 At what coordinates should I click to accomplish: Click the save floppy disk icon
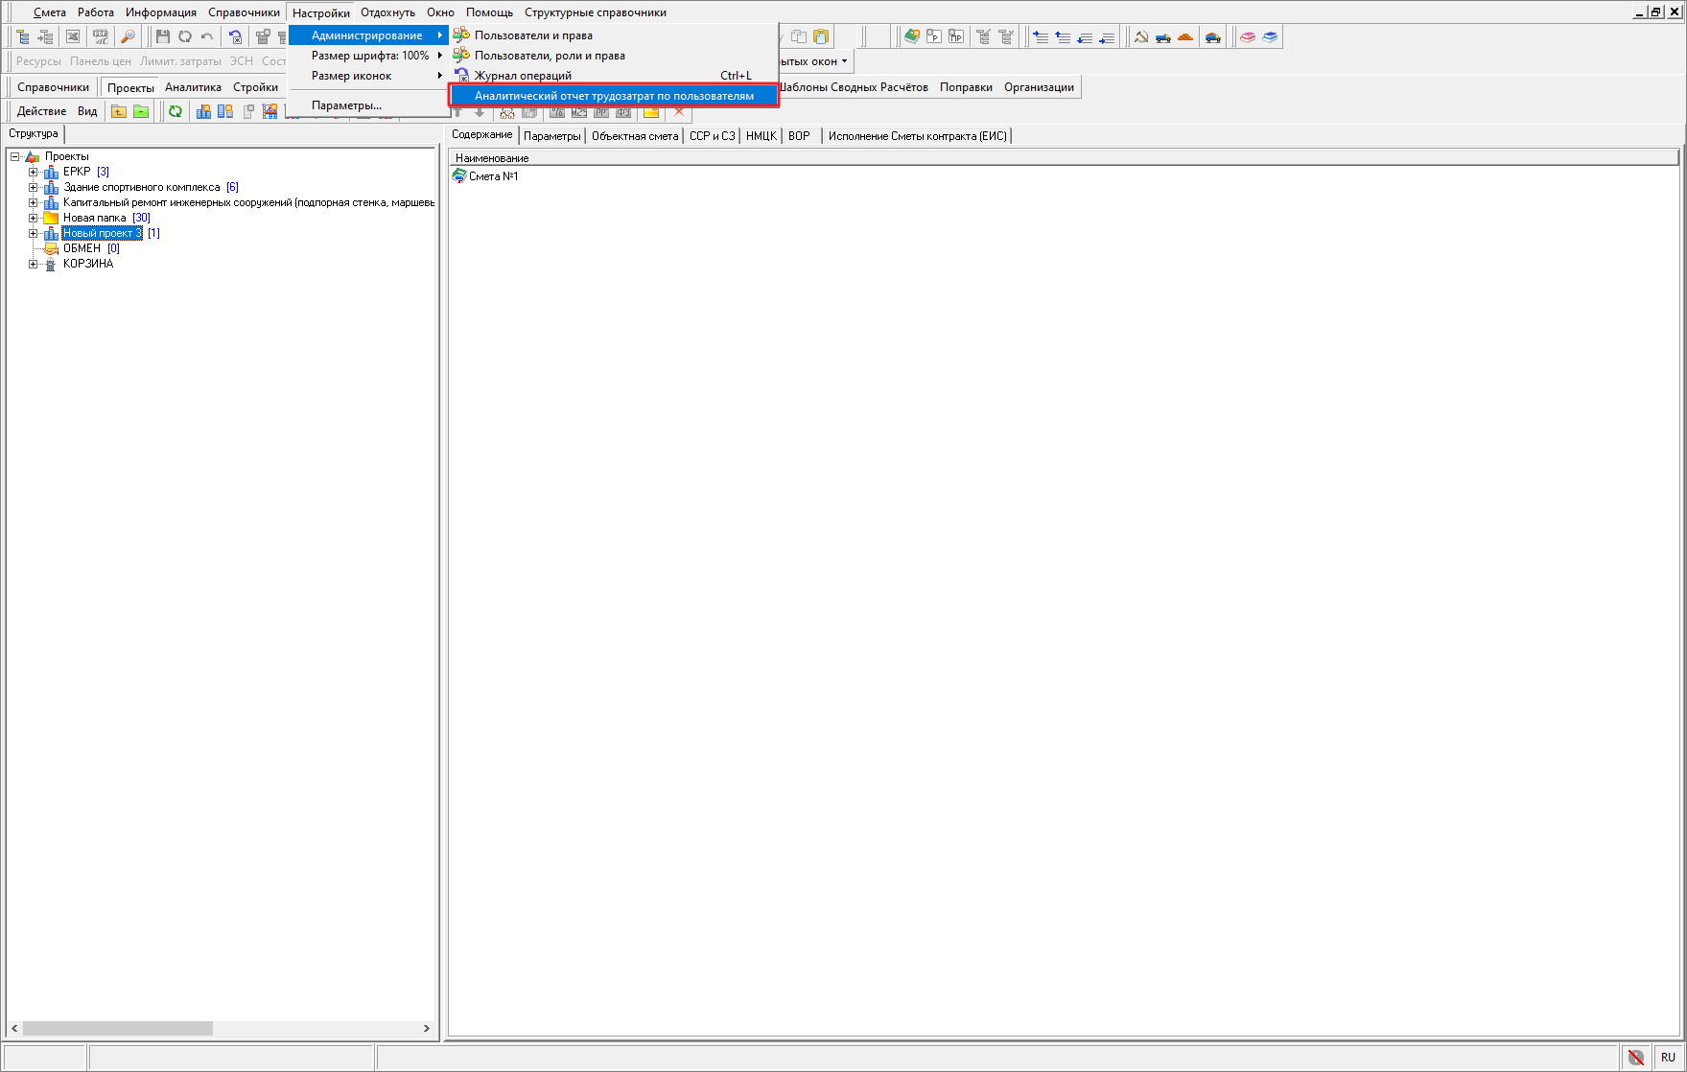(x=163, y=36)
